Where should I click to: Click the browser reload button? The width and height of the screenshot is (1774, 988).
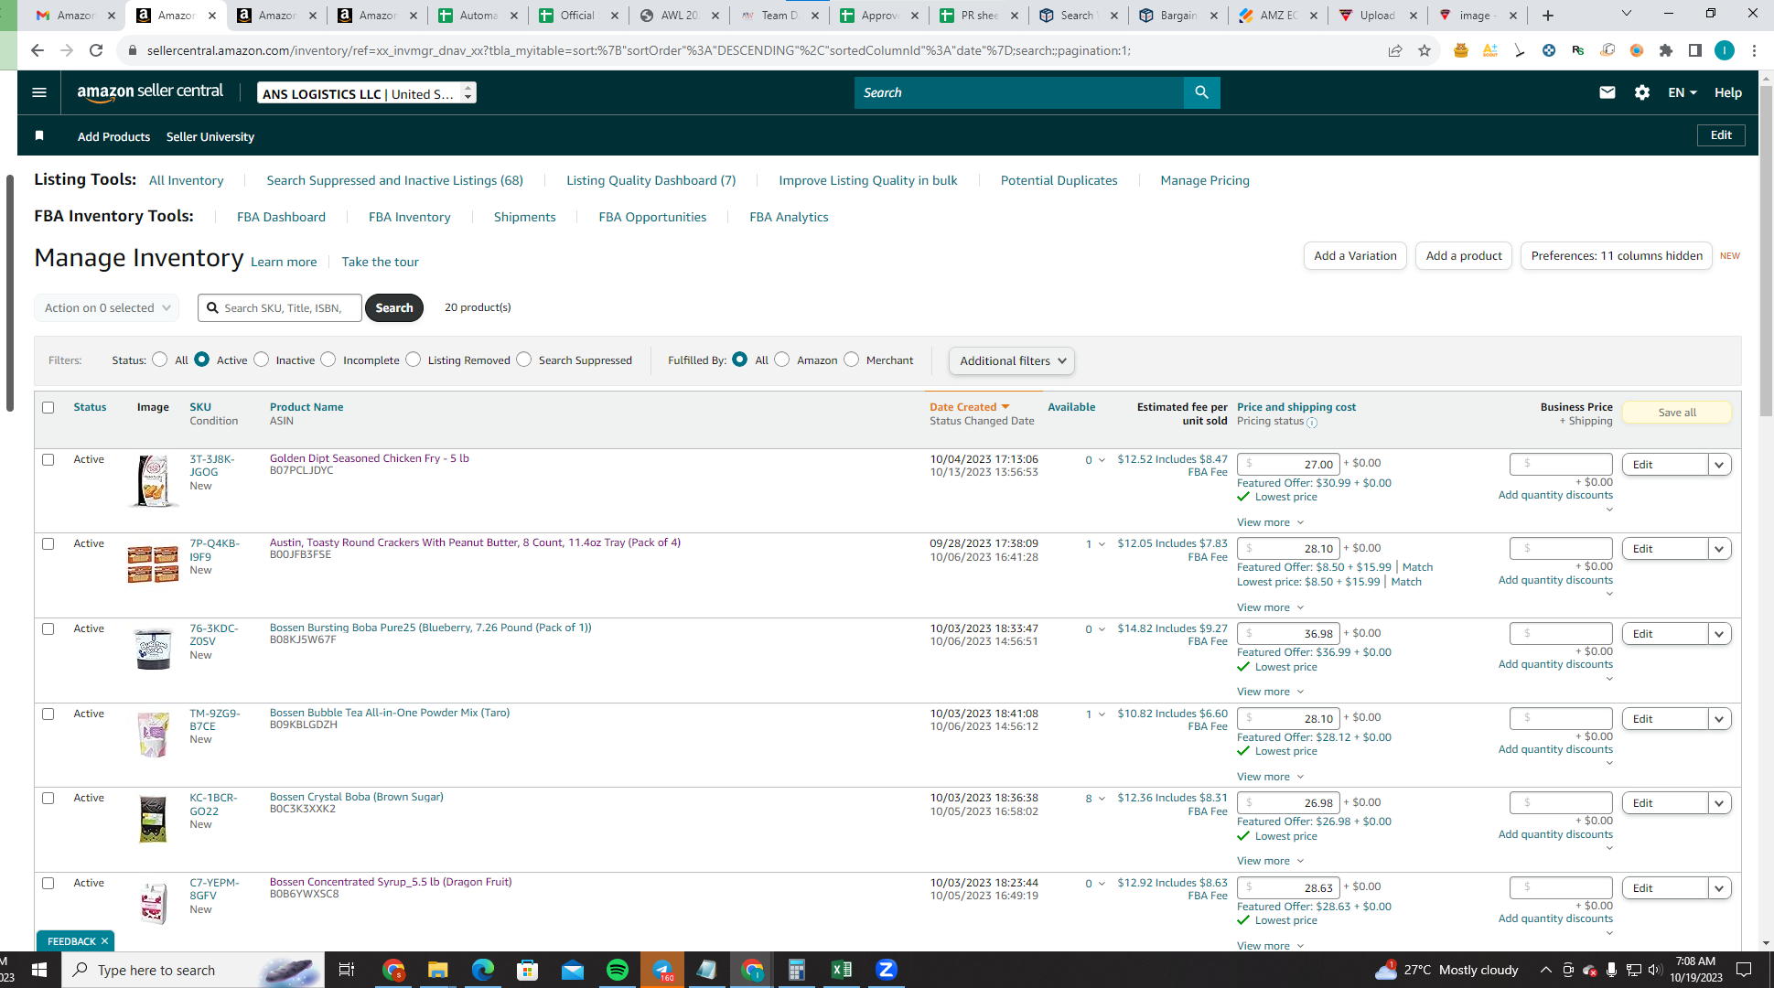click(96, 50)
